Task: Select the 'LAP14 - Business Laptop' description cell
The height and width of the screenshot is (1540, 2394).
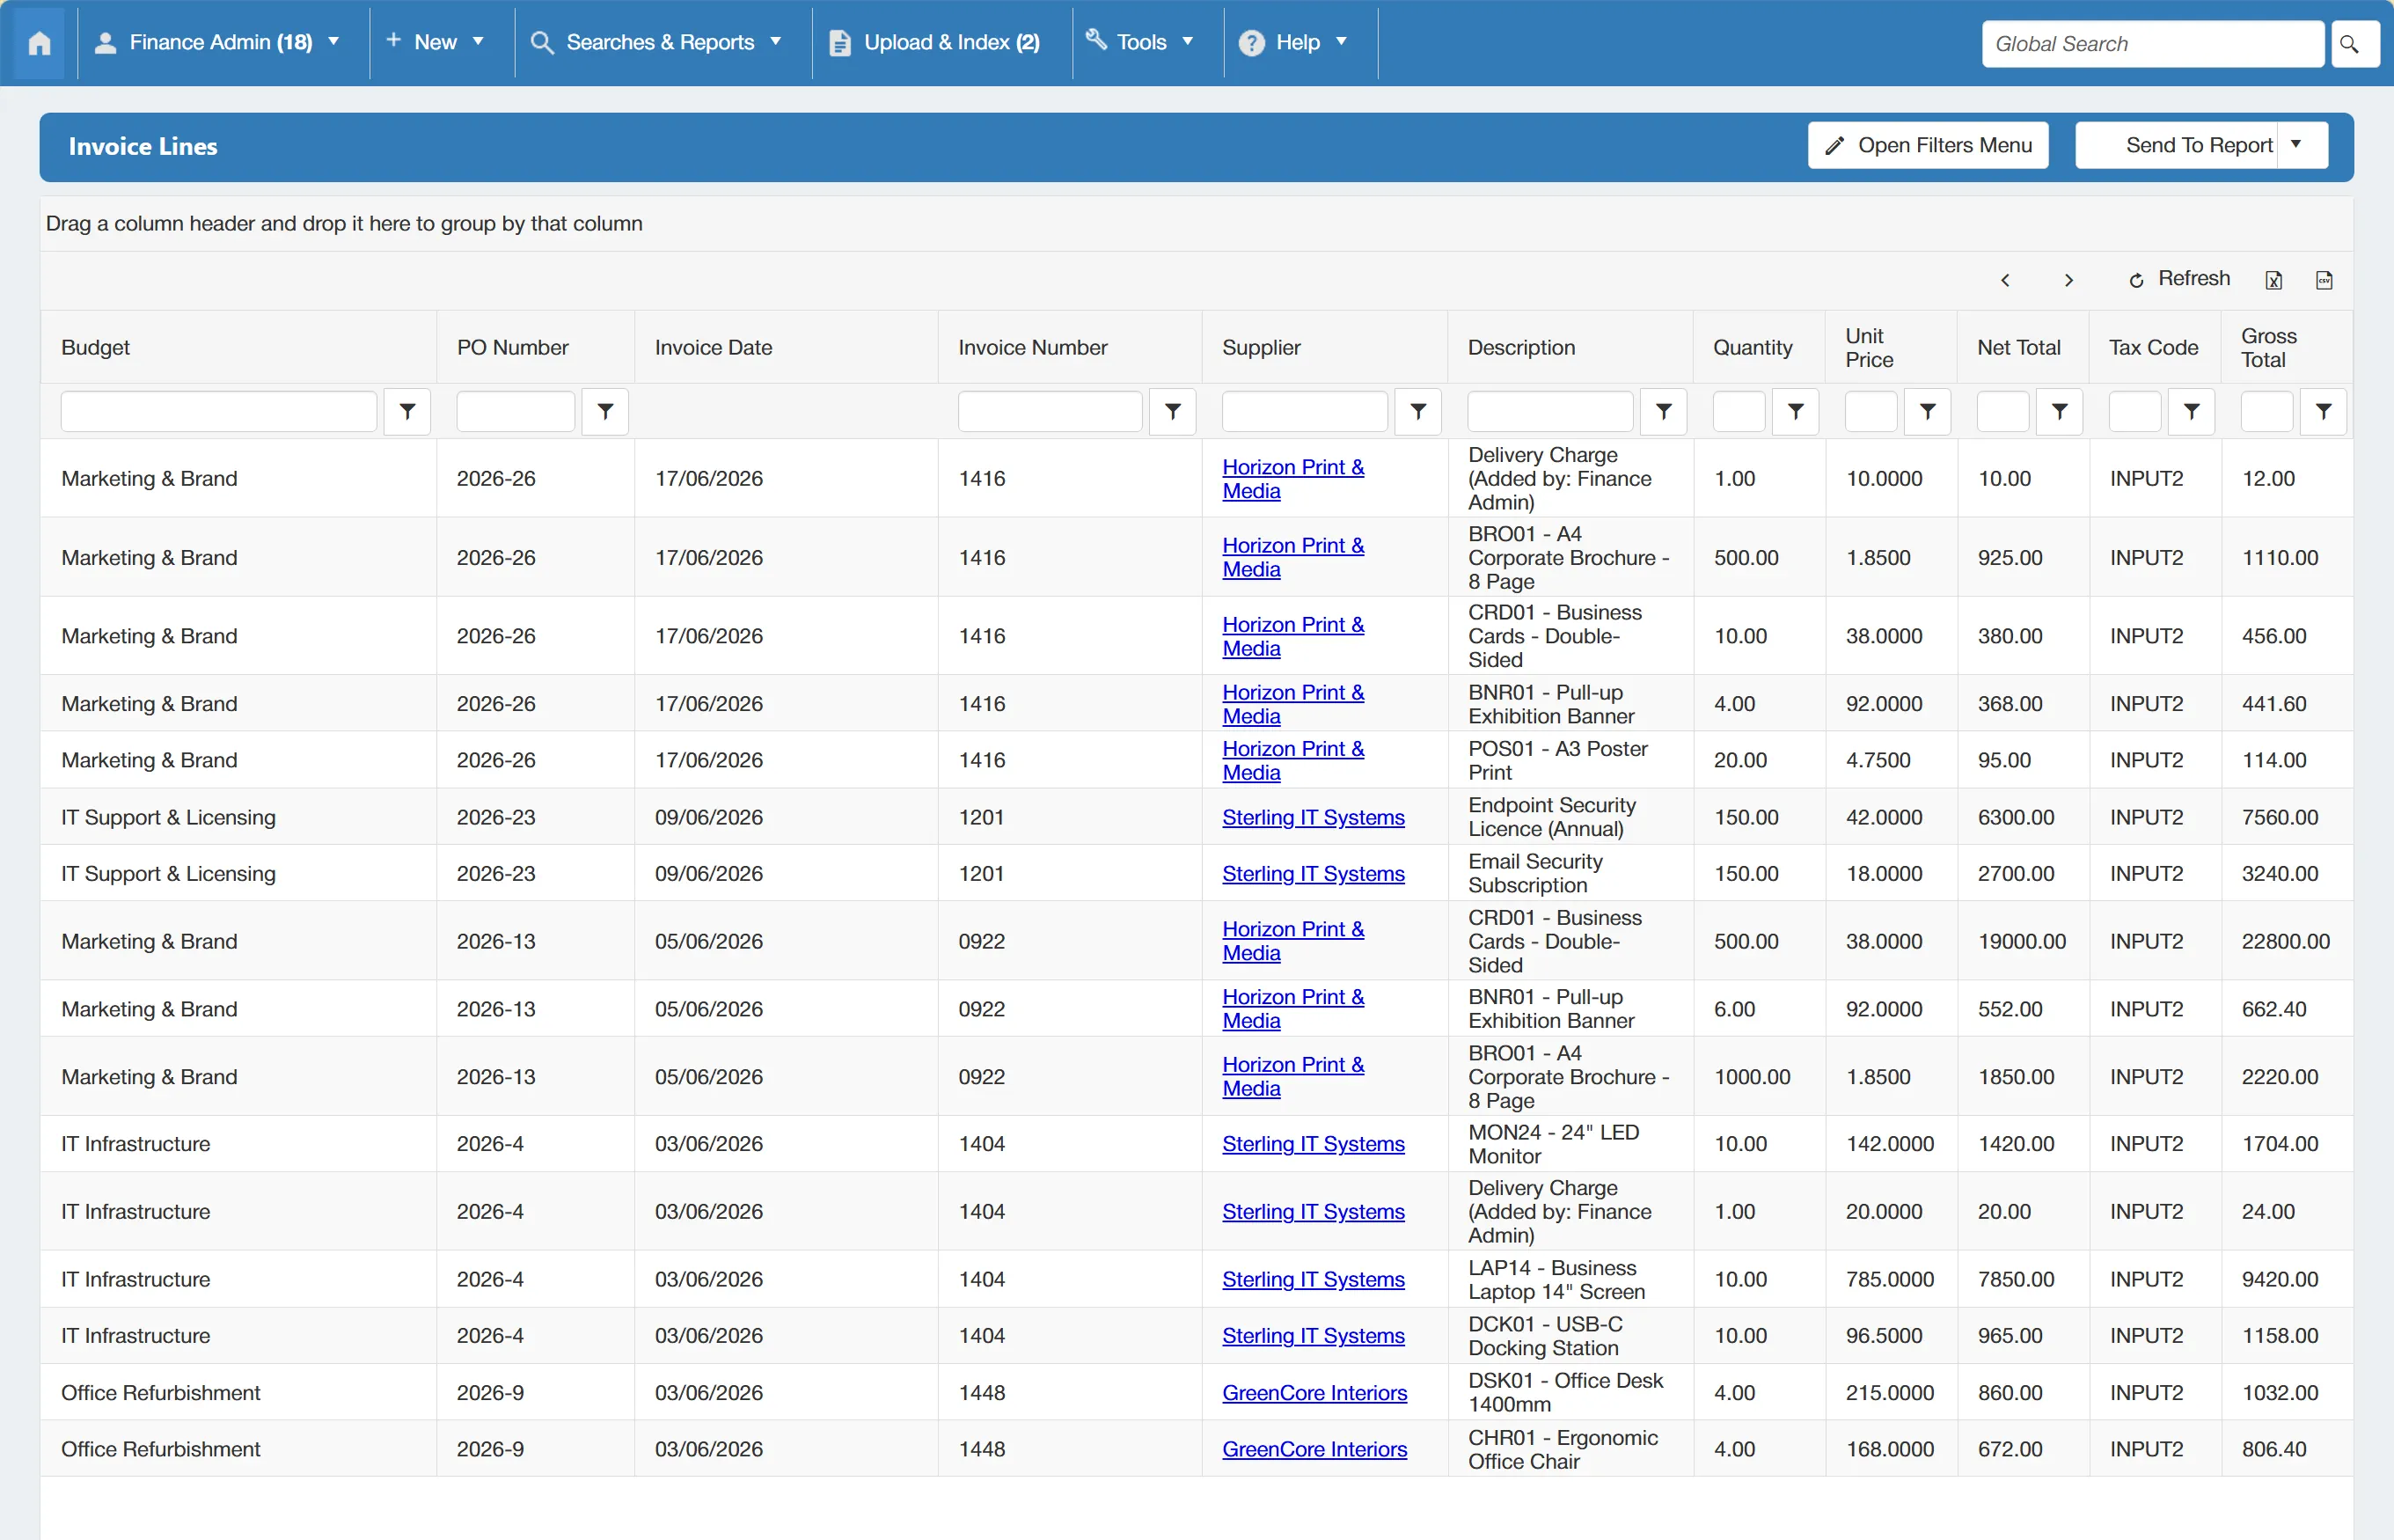Action: coord(1570,1279)
